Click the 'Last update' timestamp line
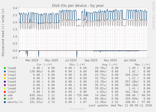The width and height of the screenshot is (156, 112). pos(120,105)
